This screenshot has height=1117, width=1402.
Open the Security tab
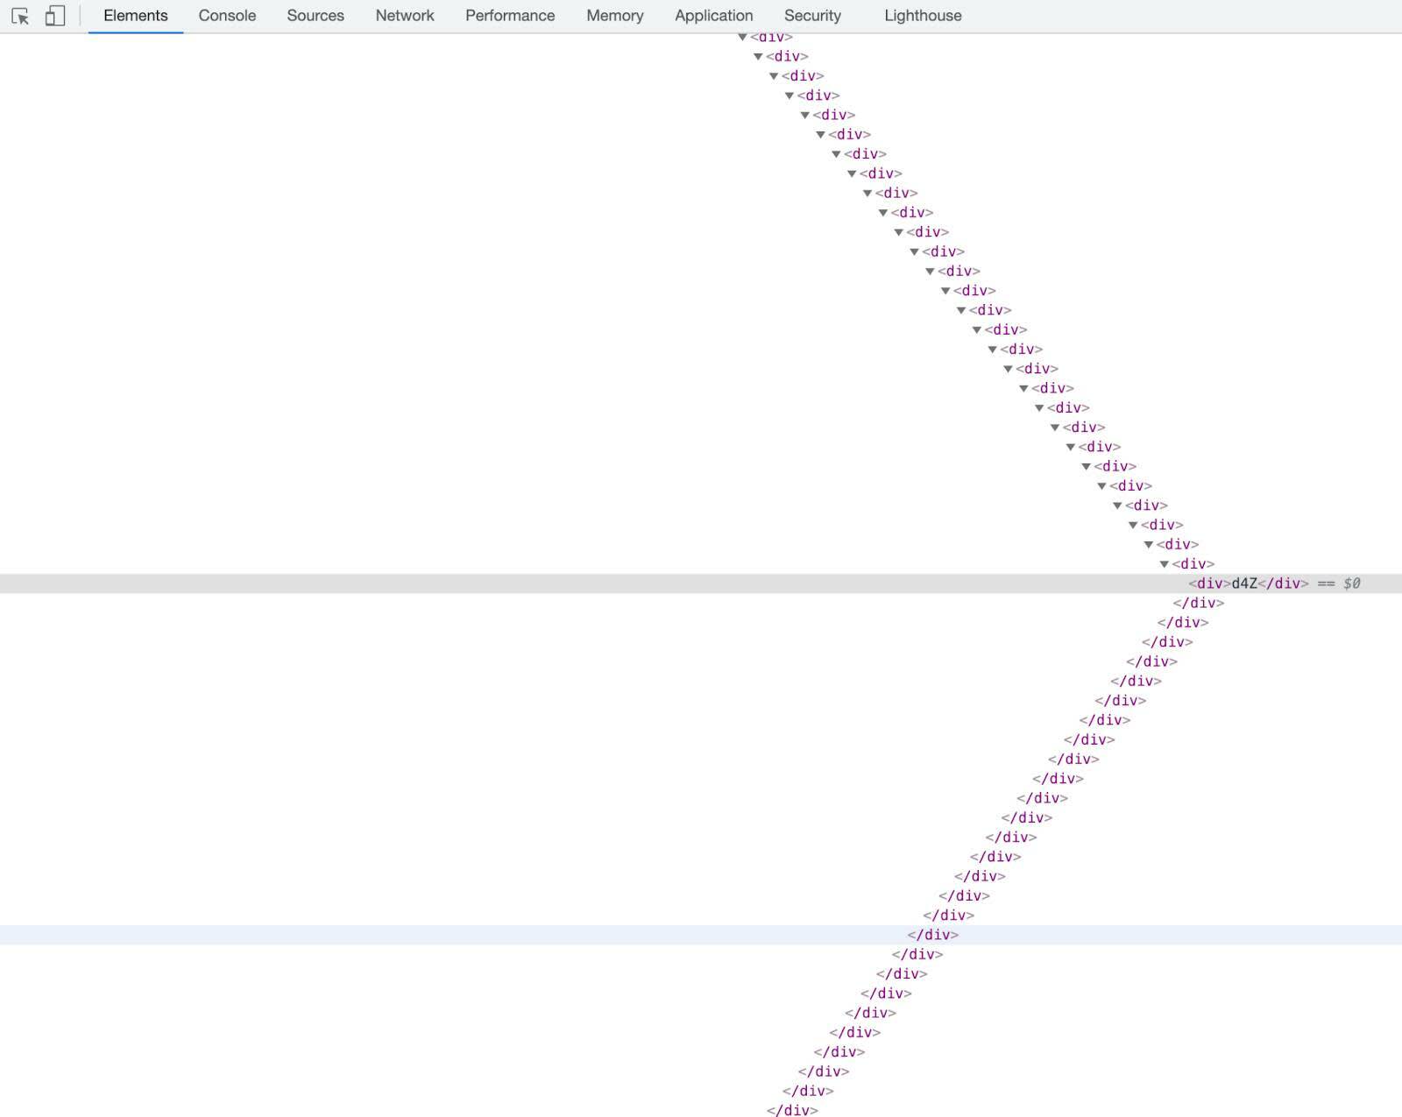click(812, 16)
